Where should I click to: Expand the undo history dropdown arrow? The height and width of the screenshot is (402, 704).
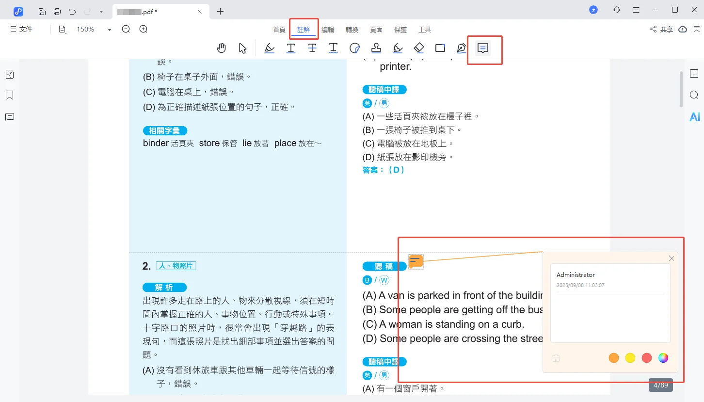[100, 11]
